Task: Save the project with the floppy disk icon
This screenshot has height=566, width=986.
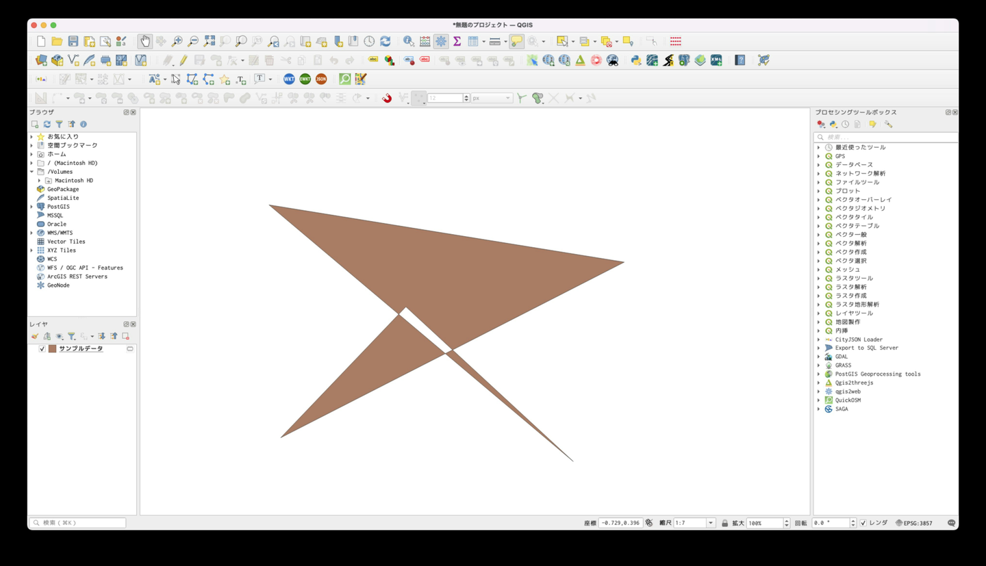Action: pos(73,42)
